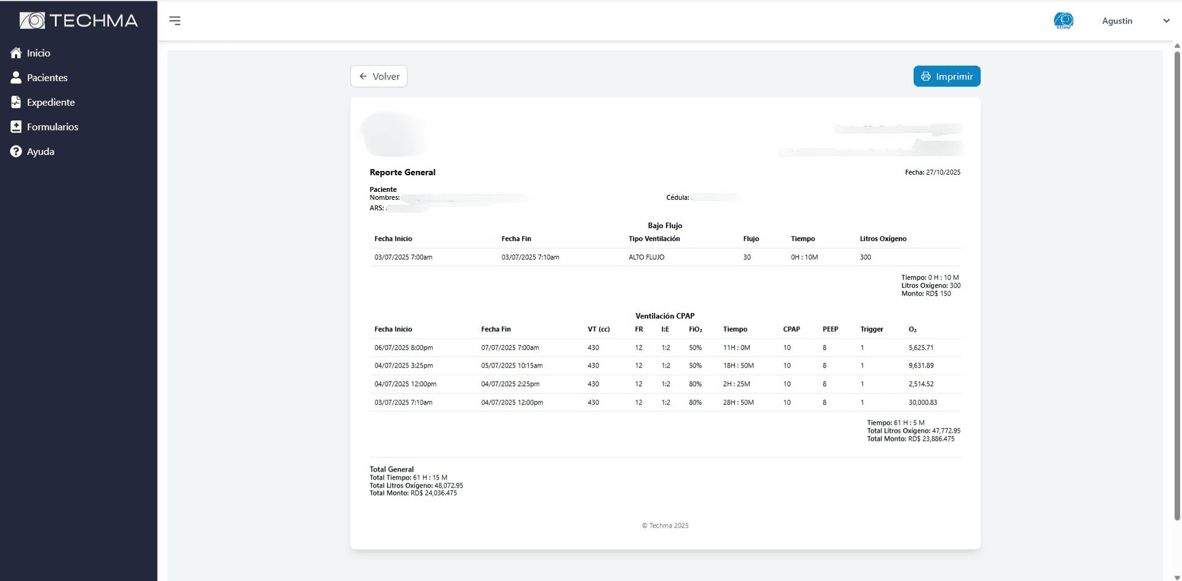Open the Agustin user menu
Viewport: 1182px width, 581px height.
(1117, 21)
